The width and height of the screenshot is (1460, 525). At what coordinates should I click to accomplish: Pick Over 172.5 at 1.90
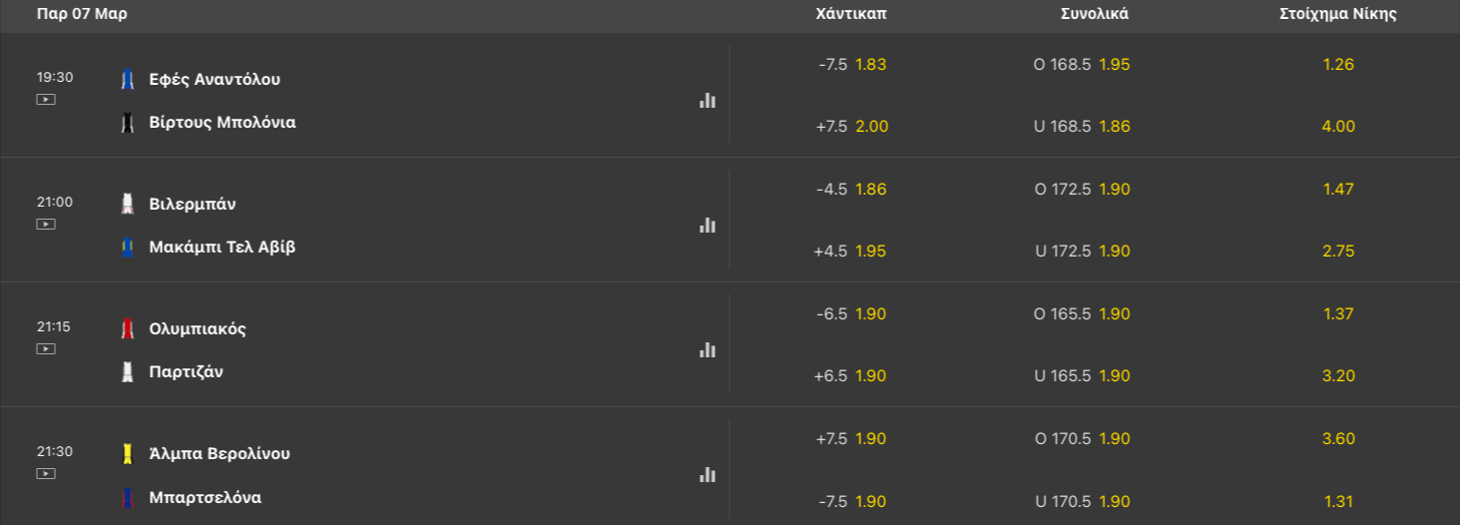[x=1082, y=189]
